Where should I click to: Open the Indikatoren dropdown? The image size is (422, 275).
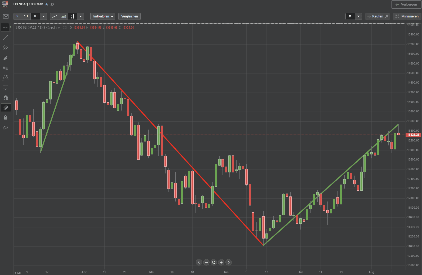click(103, 16)
